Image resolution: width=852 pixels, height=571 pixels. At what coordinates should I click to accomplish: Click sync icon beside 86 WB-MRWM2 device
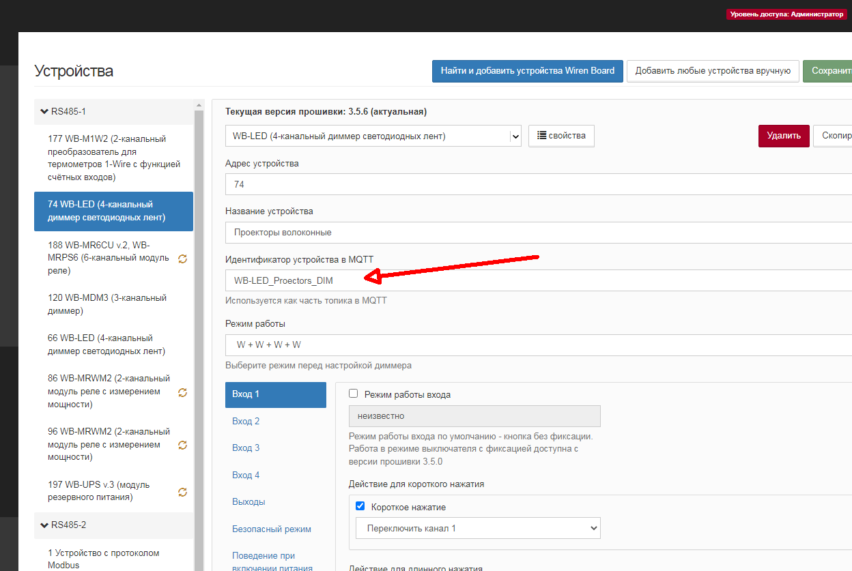(x=182, y=392)
